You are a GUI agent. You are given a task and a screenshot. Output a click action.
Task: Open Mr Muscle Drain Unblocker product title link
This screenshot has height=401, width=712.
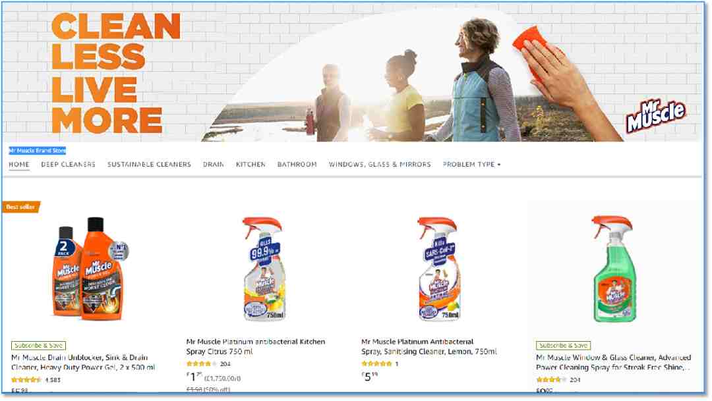(x=83, y=362)
